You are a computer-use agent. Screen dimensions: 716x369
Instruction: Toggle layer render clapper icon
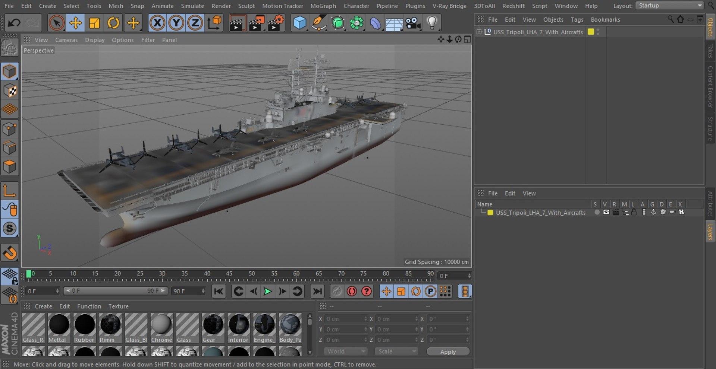pyautogui.click(x=616, y=212)
